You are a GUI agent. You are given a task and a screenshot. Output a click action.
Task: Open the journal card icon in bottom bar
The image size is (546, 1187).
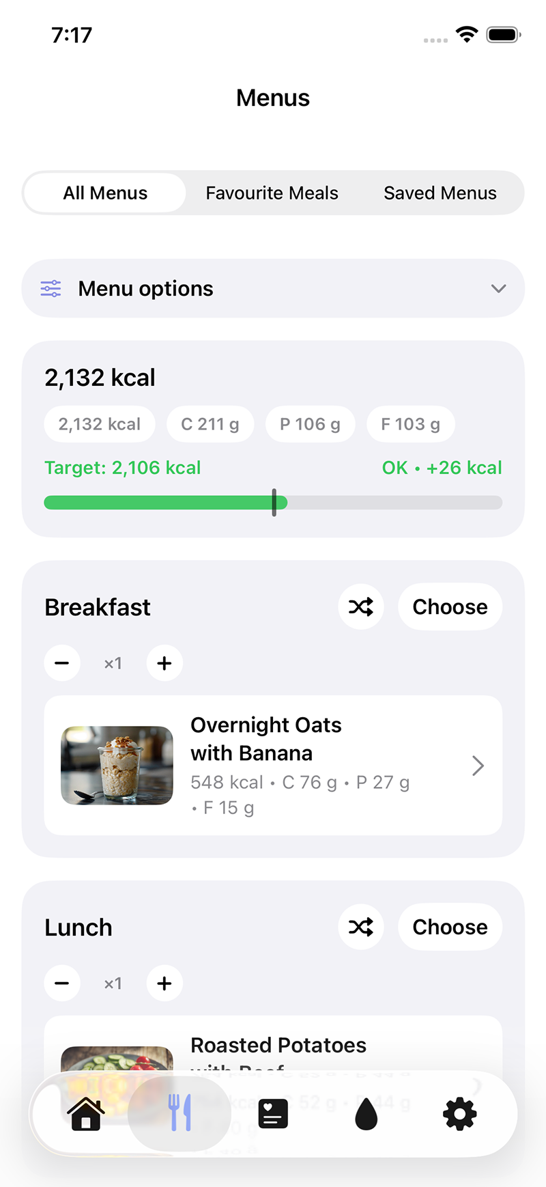pos(273,1113)
